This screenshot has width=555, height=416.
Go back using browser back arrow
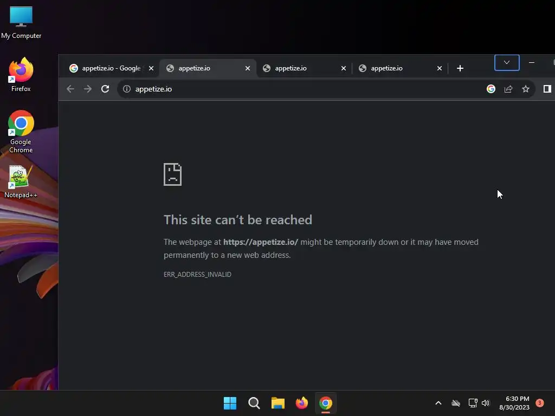(70, 89)
